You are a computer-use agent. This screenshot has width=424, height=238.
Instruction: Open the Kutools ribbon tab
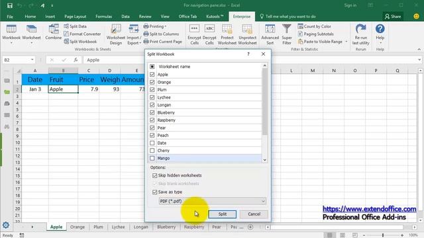coord(215,17)
